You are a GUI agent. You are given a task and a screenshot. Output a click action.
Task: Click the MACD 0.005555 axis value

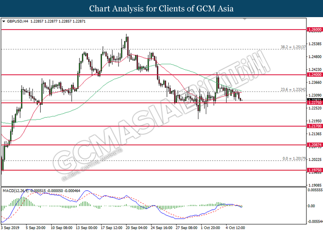click(315, 190)
